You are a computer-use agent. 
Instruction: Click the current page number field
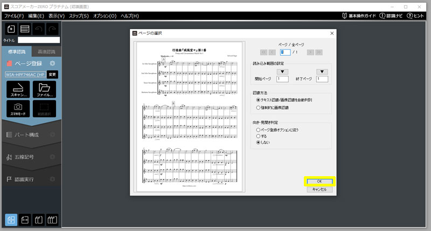tap(286, 52)
